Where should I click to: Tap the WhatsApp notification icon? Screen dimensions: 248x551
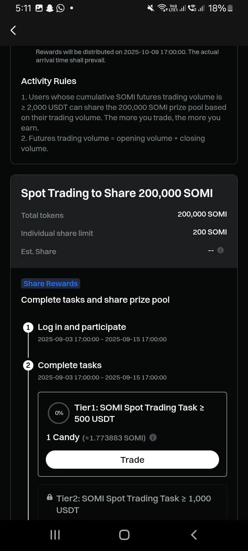pyautogui.click(x=61, y=8)
